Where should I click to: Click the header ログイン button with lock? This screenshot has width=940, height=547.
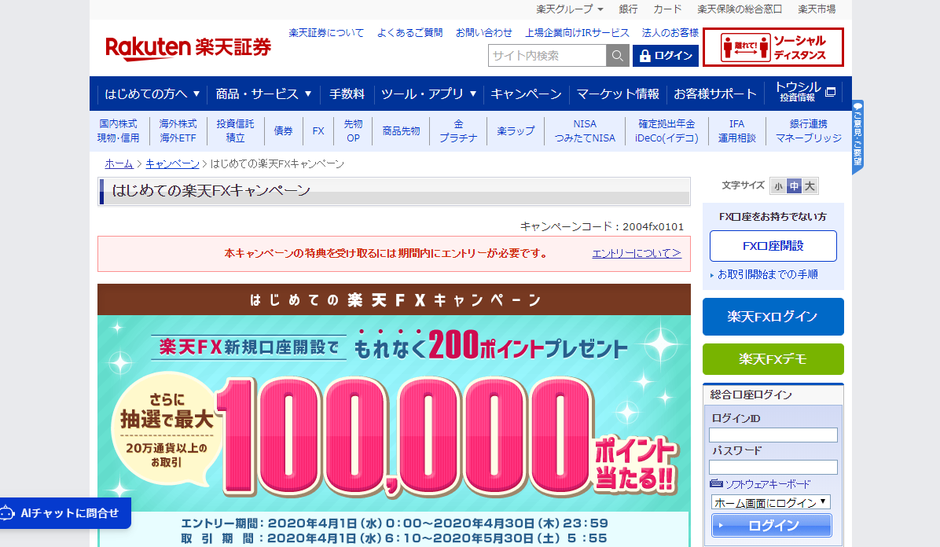click(x=666, y=56)
